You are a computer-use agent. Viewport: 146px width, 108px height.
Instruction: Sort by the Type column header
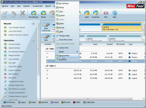pos(136,44)
